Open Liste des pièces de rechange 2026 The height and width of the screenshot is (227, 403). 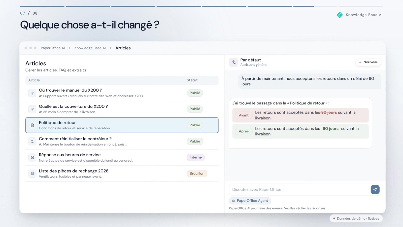pos(74,171)
